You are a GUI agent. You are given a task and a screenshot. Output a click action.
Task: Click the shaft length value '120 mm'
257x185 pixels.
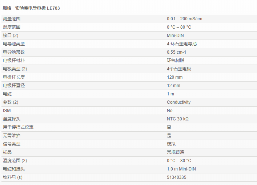pos(174,77)
